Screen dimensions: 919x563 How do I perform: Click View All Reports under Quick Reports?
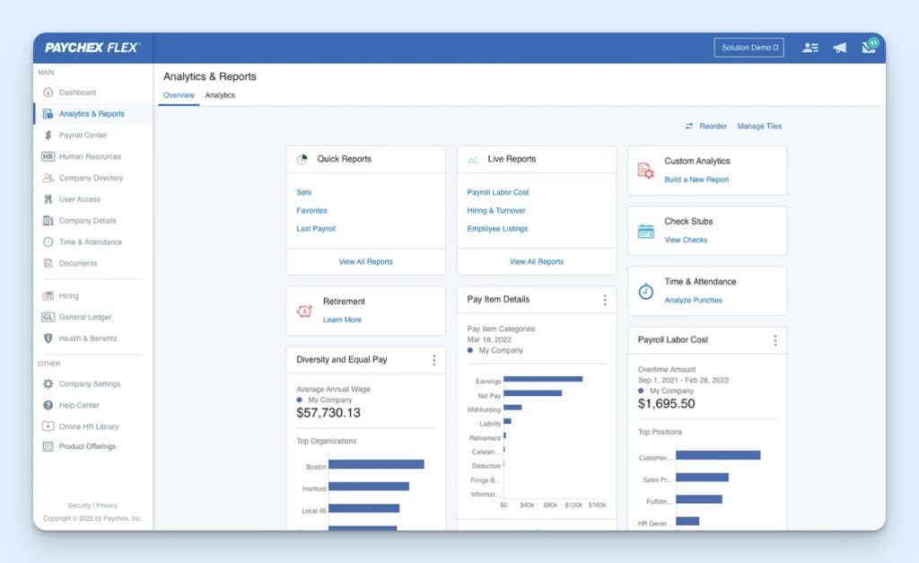366,261
